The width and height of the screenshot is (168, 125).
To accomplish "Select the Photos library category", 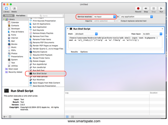I will coord(14,53).
